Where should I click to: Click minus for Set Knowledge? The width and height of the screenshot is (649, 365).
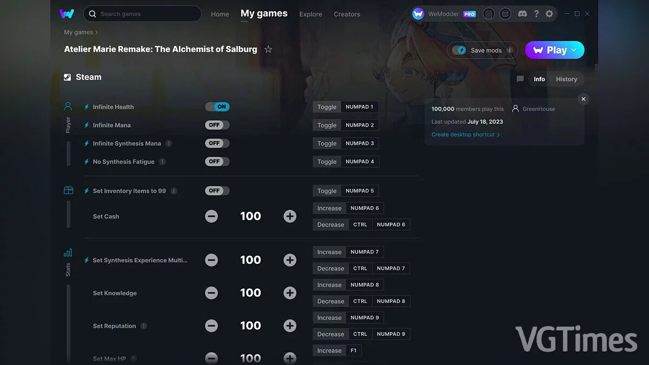[x=211, y=293]
